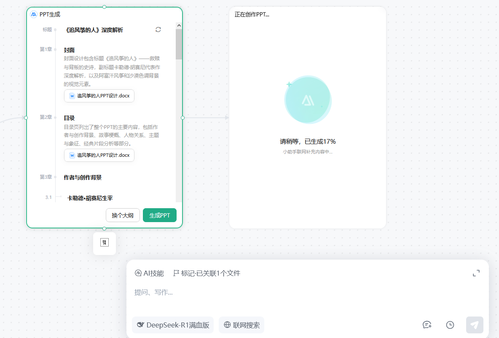Click the 目录 description paragraph text

pyautogui.click(x=111, y=135)
